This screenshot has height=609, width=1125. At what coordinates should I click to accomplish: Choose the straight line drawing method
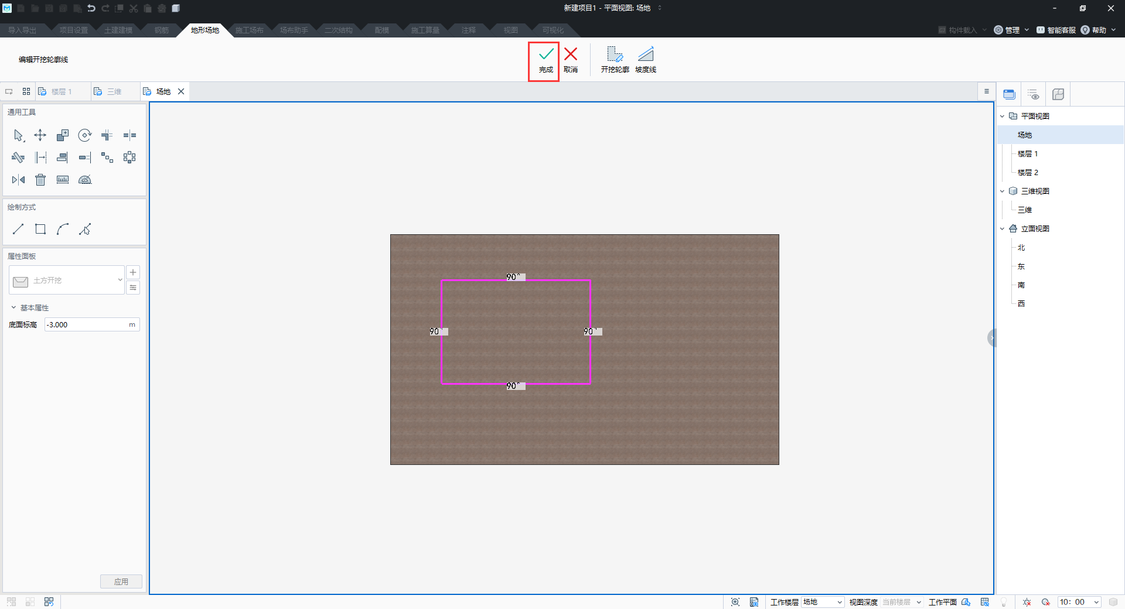click(x=18, y=229)
